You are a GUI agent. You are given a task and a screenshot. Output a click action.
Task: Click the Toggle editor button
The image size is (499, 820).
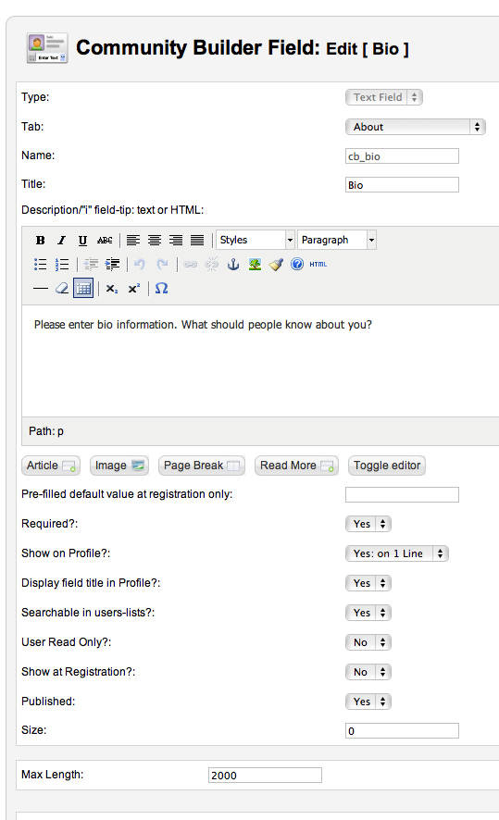tap(387, 466)
